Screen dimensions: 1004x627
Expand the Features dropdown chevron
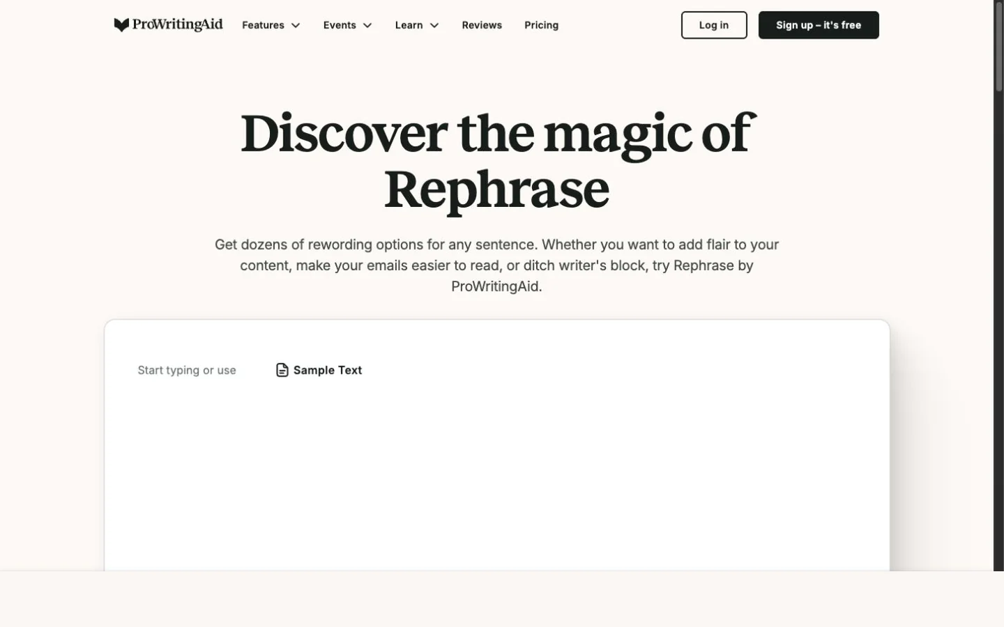coord(296,26)
